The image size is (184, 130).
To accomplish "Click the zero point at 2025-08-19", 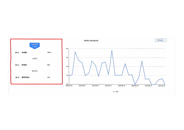I will (x=135, y=84).
